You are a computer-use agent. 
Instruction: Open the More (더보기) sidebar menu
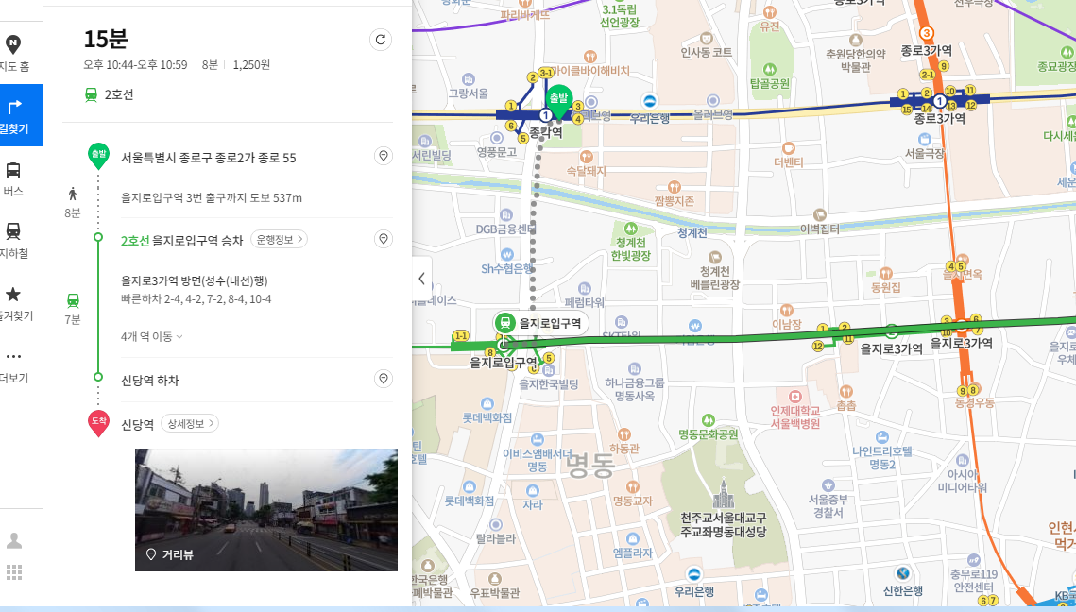click(x=14, y=365)
